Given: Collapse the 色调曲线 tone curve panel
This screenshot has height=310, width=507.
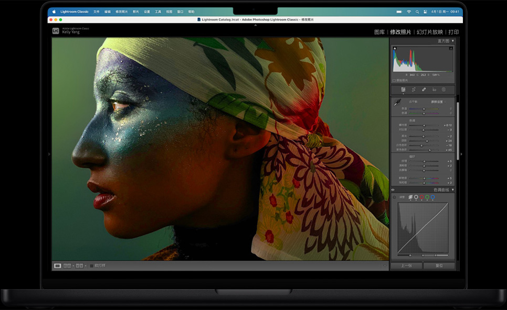Looking at the screenshot, I should pos(453,190).
